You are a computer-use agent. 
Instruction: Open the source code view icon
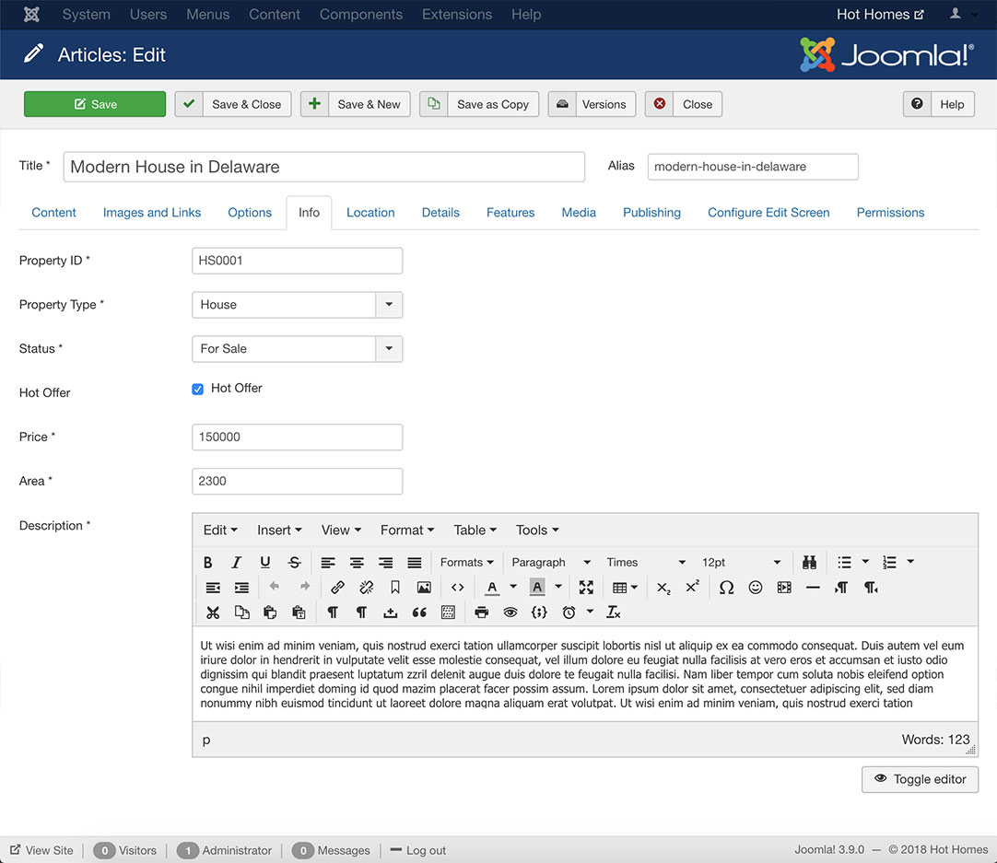[x=458, y=588]
